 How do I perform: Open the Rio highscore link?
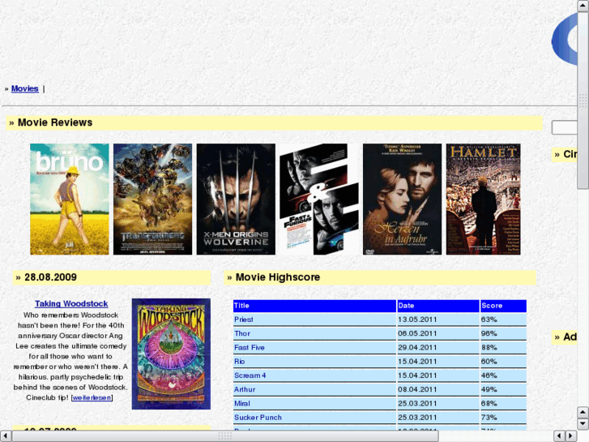239,361
